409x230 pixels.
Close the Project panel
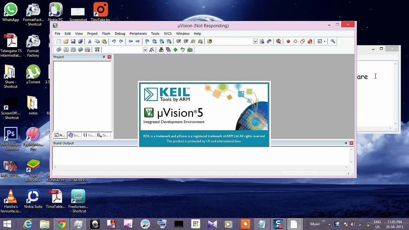pyautogui.click(x=109, y=57)
